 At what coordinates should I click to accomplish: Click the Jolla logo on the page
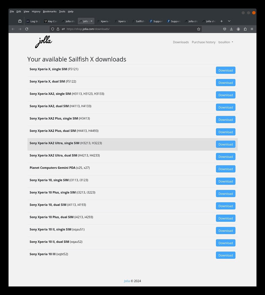[43, 42]
